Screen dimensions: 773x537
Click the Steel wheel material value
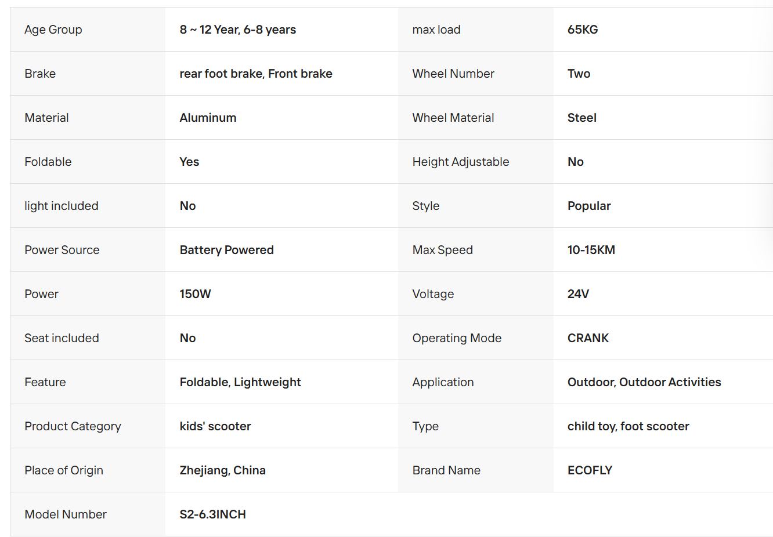tap(582, 118)
